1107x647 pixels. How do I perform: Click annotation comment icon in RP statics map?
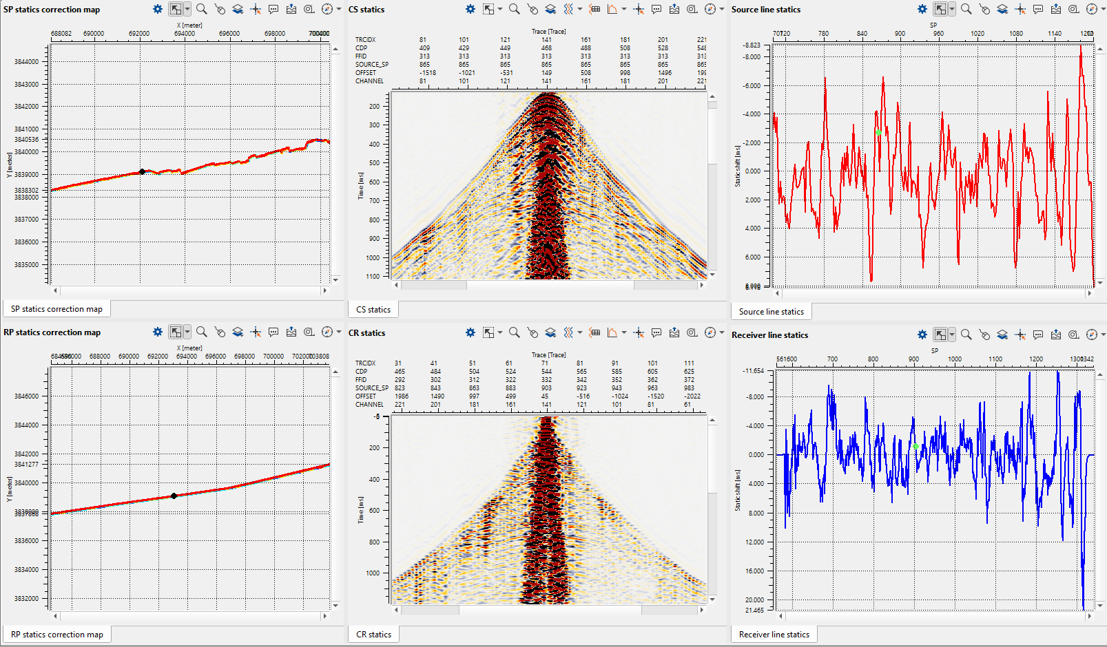pos(273,332)
